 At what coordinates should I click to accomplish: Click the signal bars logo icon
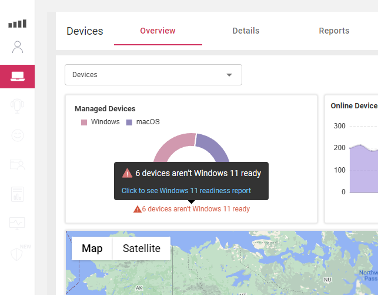click(17, 24)
